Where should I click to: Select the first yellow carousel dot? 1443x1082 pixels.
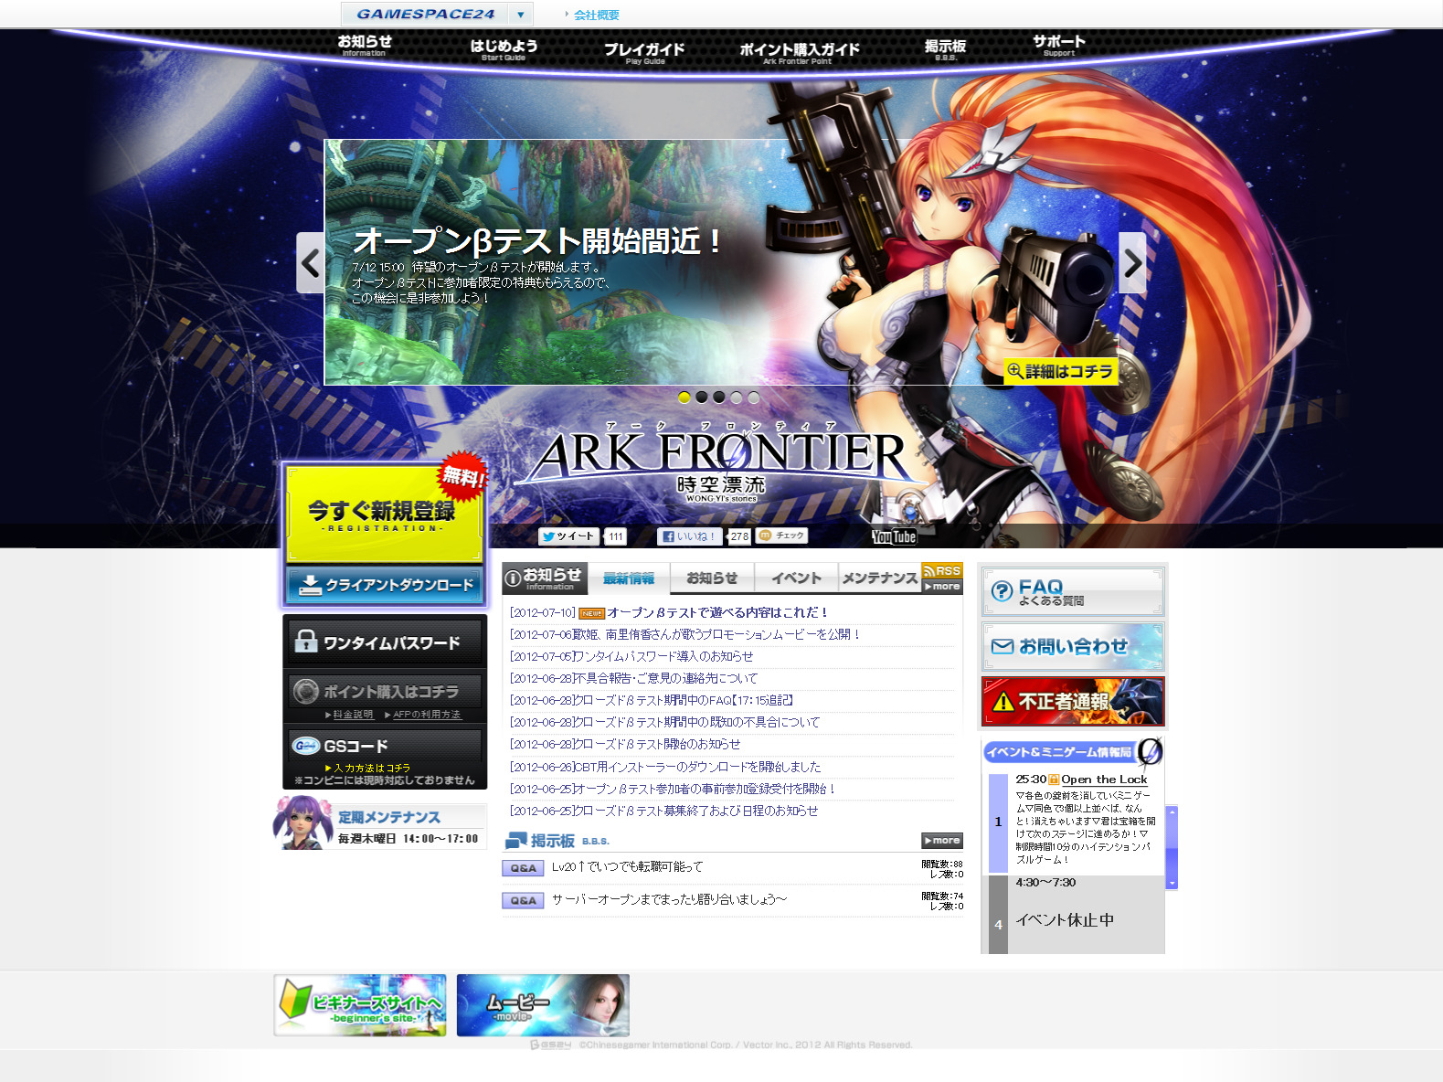[x=684, y=398]
